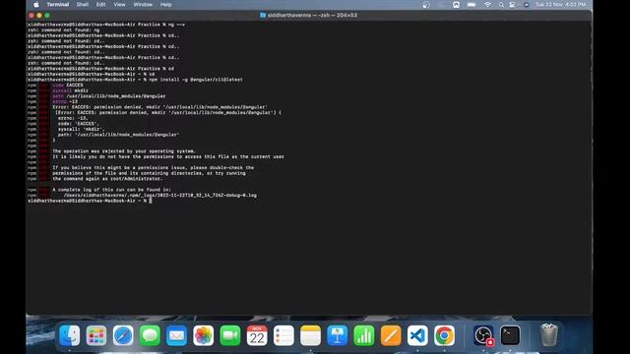Image resolution: width=630 pixels, height=354 pixels.
Task: Zoom Terminal window with green button
Action: click(47, 16)
